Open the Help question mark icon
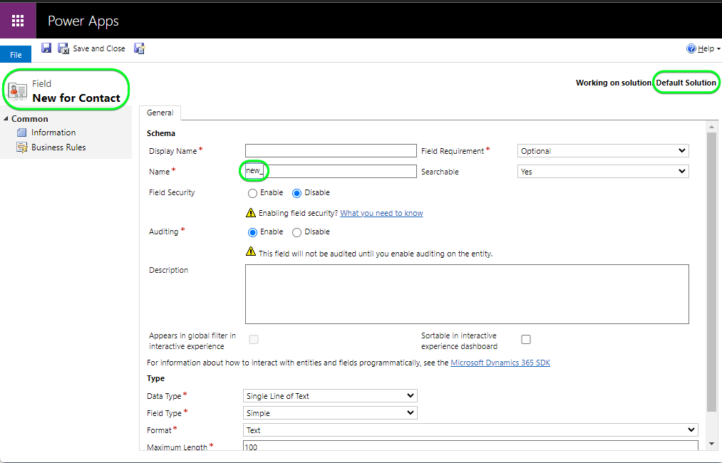 click(691, 48)
